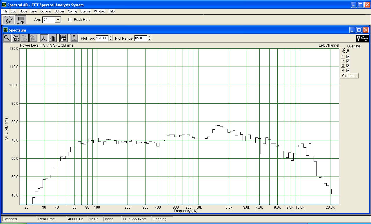
Task: Select the magnifying glass zoom tool
Action: pos(7,38)
